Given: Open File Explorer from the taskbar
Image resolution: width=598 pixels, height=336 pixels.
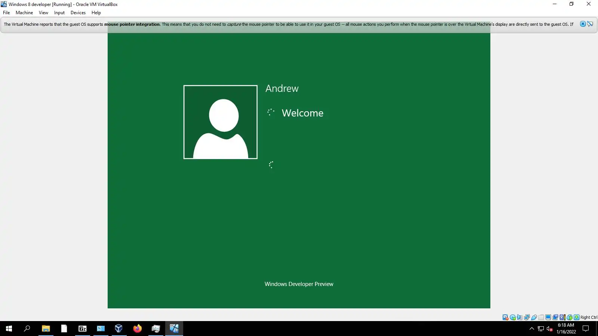Looking at the screenshot, I should pyautogui.click(x=46, y=329).
